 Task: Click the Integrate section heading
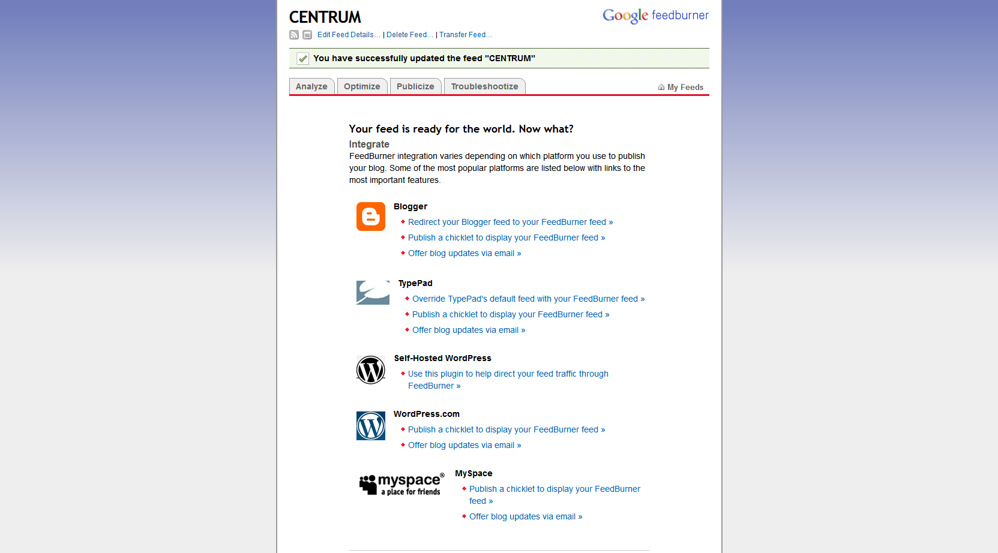(369, 144)
